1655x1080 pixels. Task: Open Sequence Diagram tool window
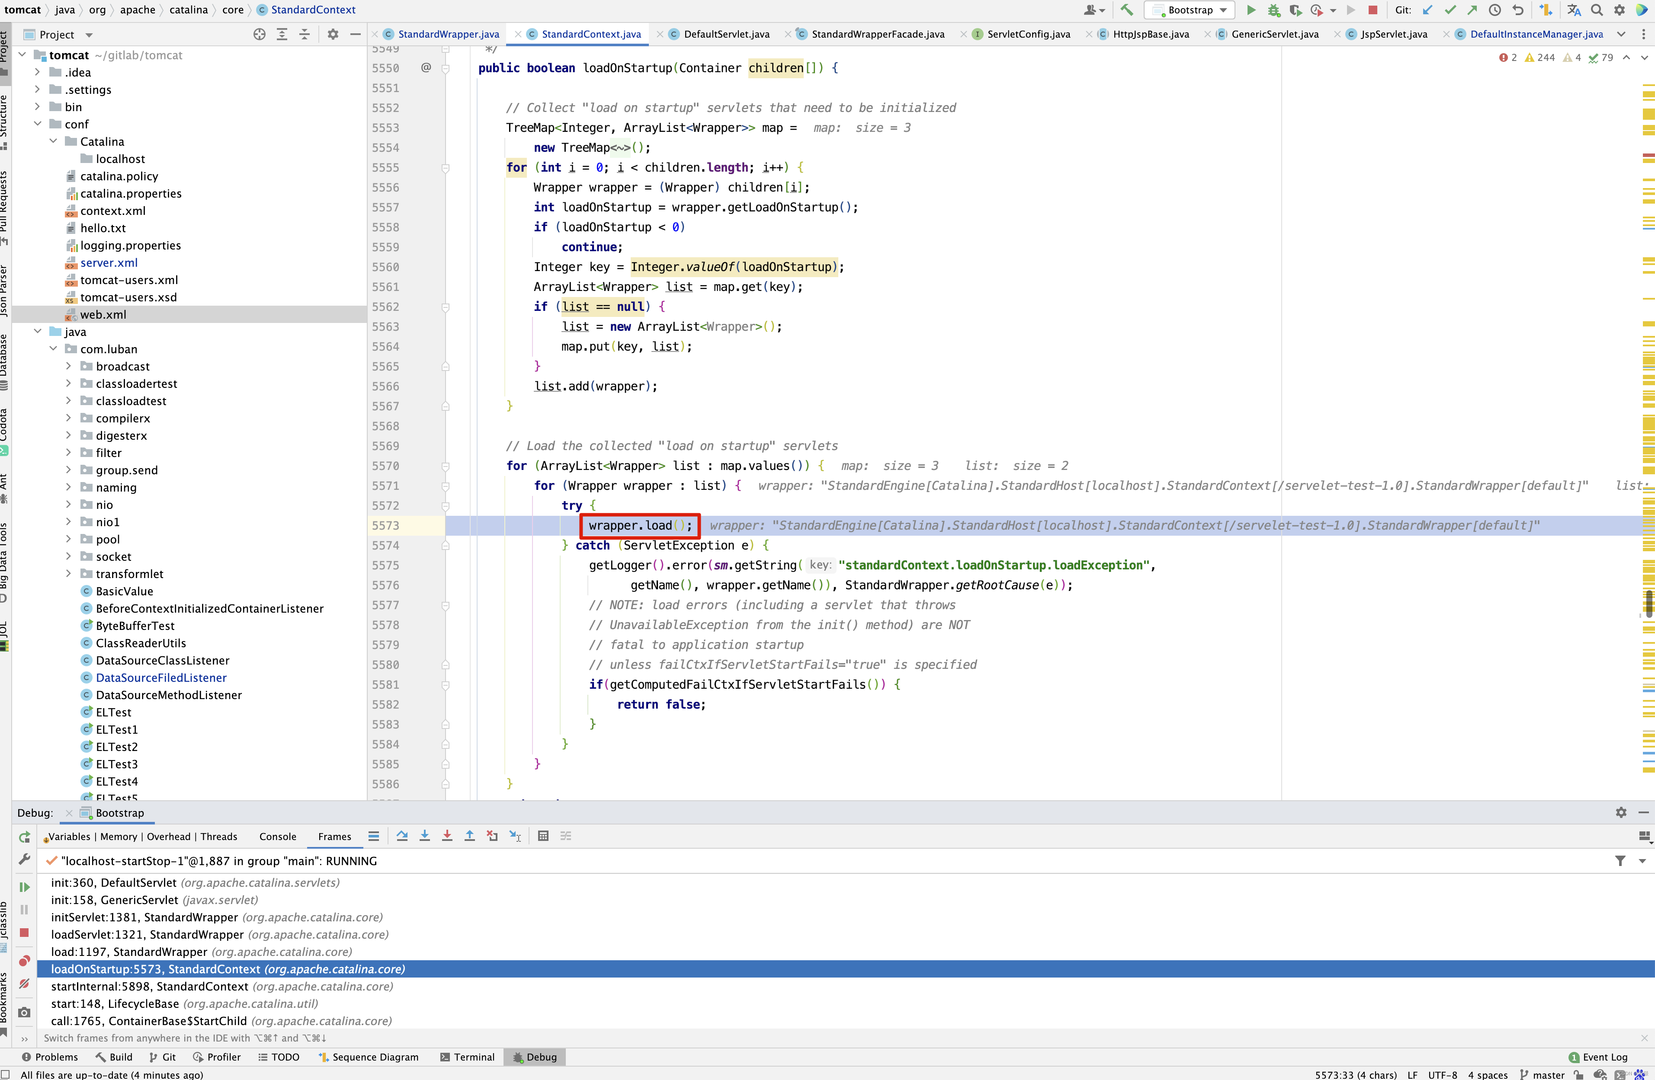pyautogui.click(x=368, y=1057)
